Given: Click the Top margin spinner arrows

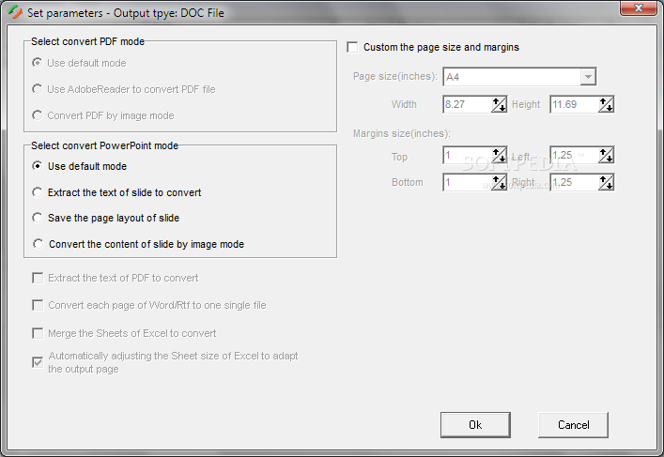Looking at the screenshot, I should pyautogui.click(x=500, y=155).
